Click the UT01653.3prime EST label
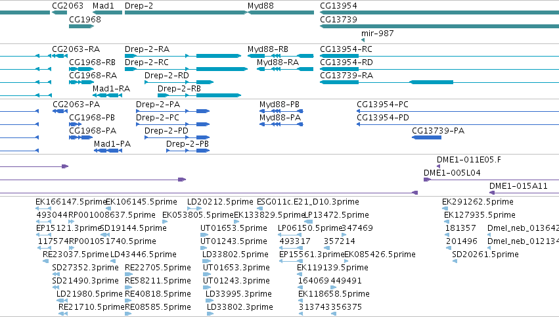The width and height of the screenshot is (559, 317). point(236,268)
